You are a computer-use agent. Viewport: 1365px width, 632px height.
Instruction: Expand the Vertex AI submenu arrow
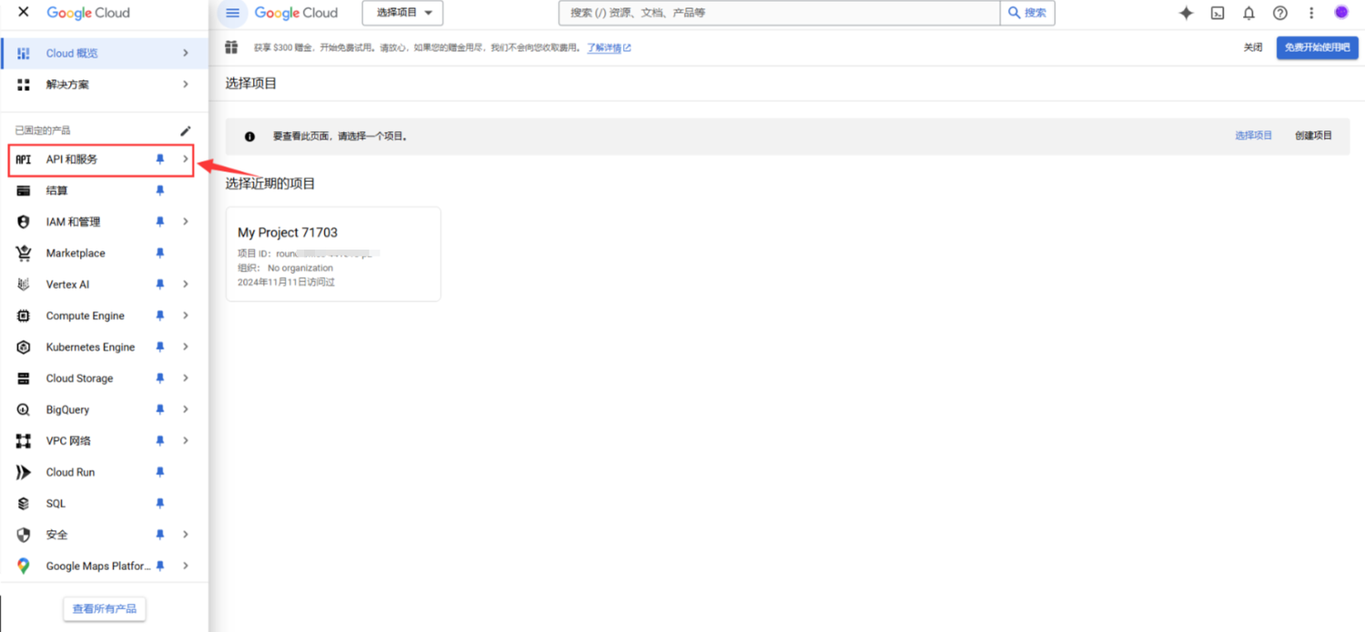click(x=186, y=285)
